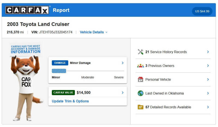Image resolution: width=218 pixels, height=127 pixels.
Task: Open the 57 Detailed Records Available row
Action: [173, 107]
